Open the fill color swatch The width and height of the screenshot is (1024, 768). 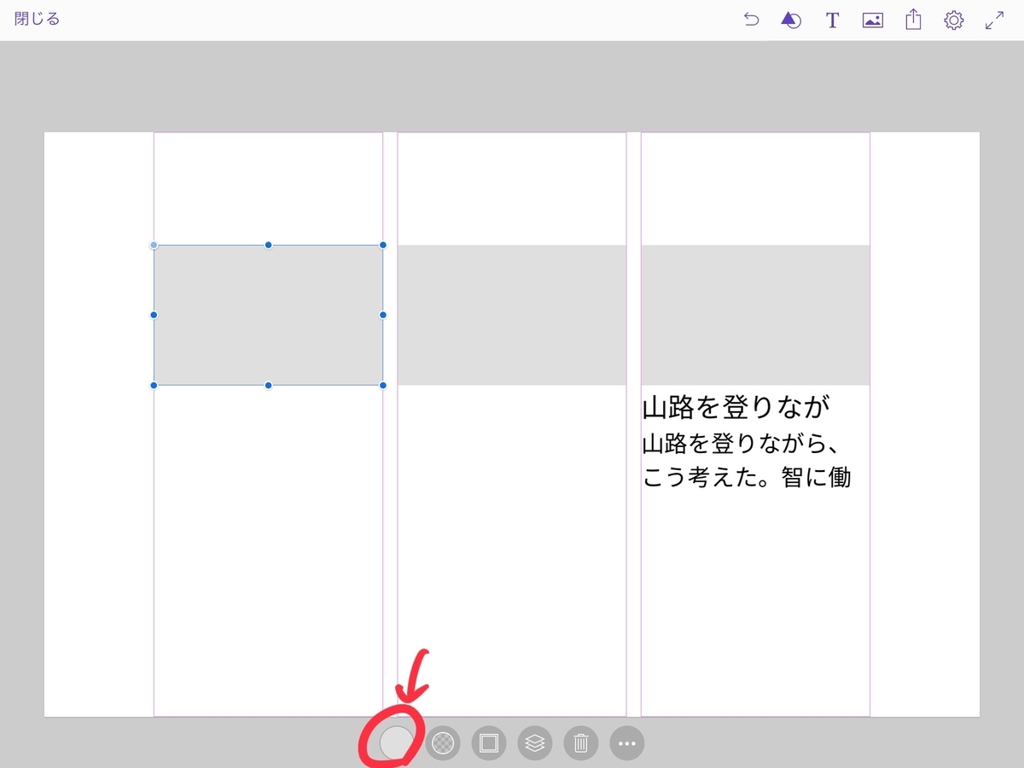click(395, 743)
